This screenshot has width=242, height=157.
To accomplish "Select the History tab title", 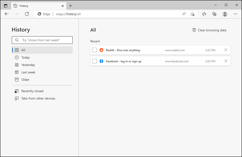I will pos(24,6).
